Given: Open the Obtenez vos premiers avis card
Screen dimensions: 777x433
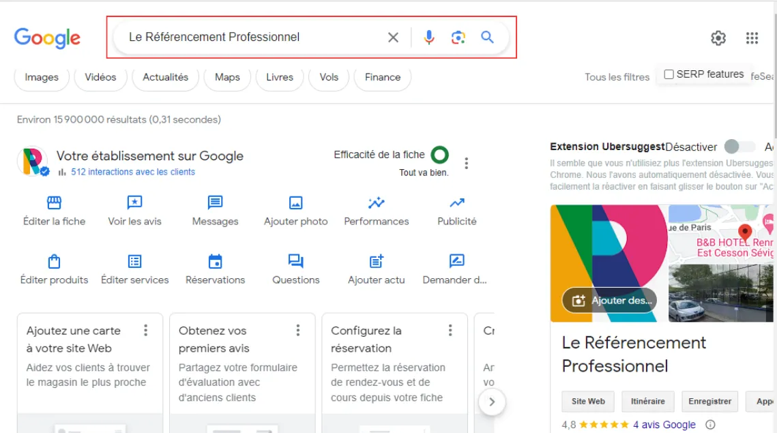Looking at the screenshot, I should pos(242,372).
